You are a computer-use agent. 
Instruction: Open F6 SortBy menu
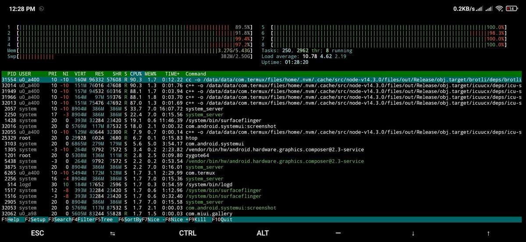(x=130, y=219)
